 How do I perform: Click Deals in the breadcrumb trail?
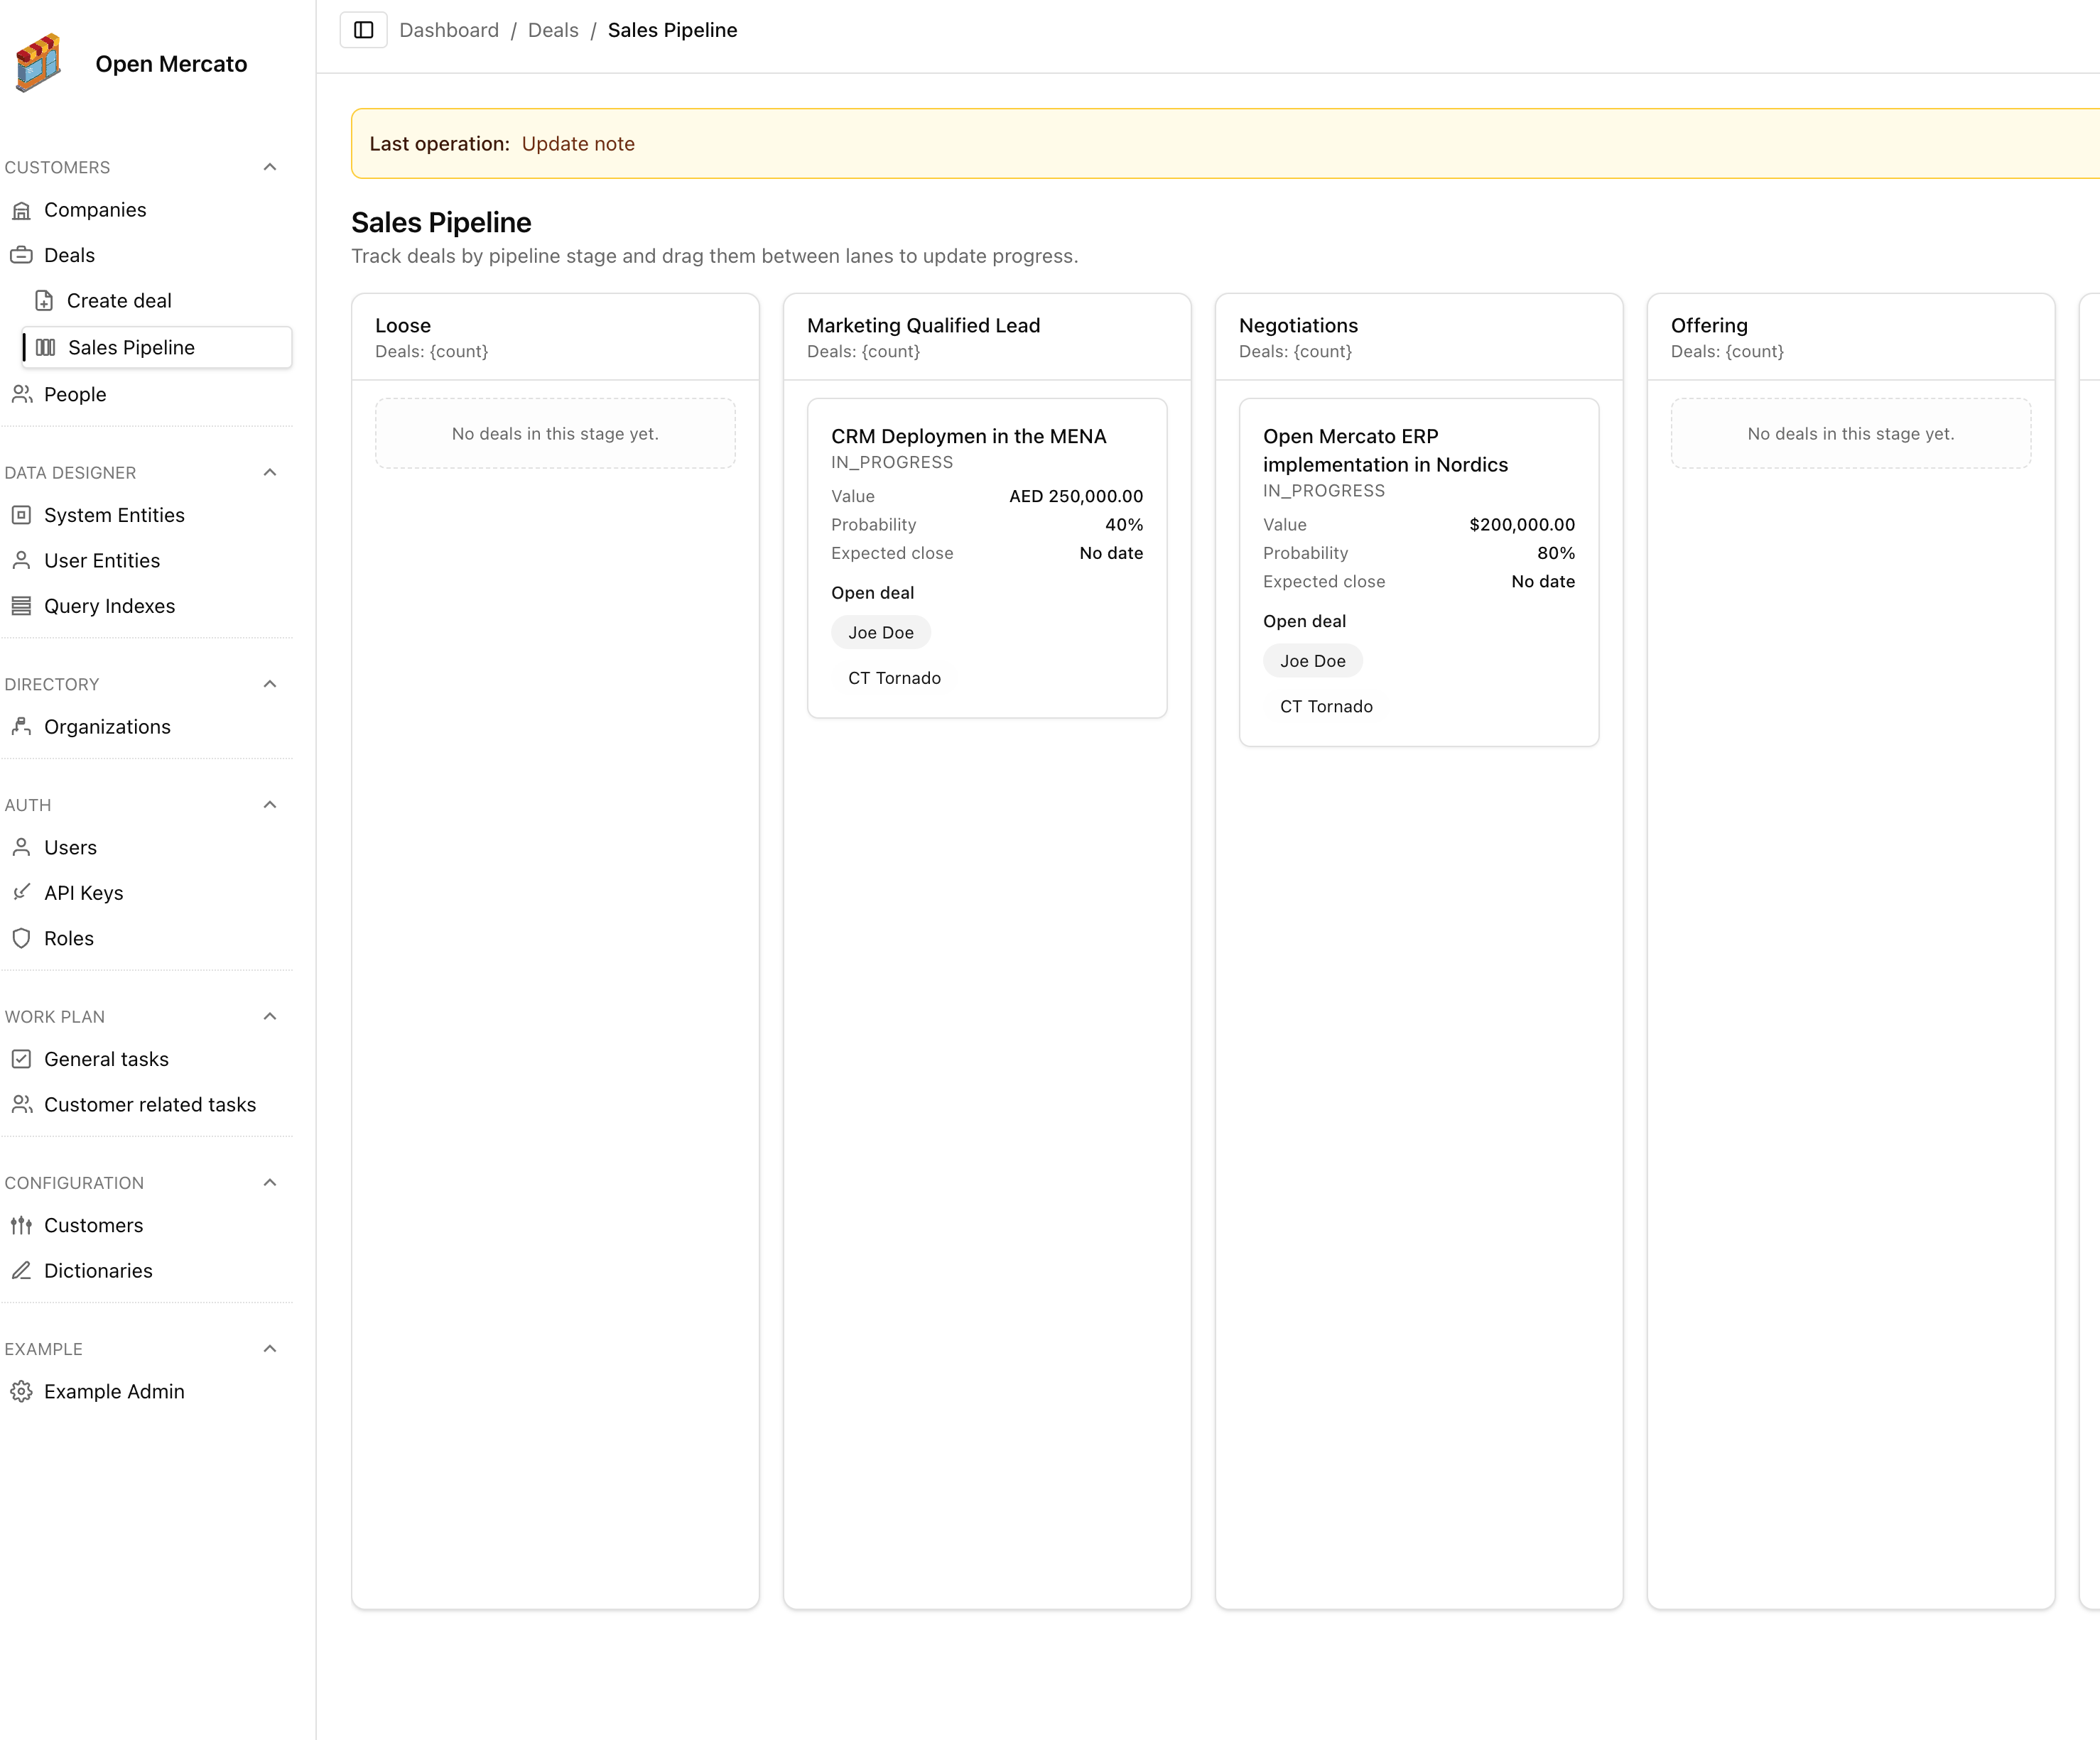(553, 30)
